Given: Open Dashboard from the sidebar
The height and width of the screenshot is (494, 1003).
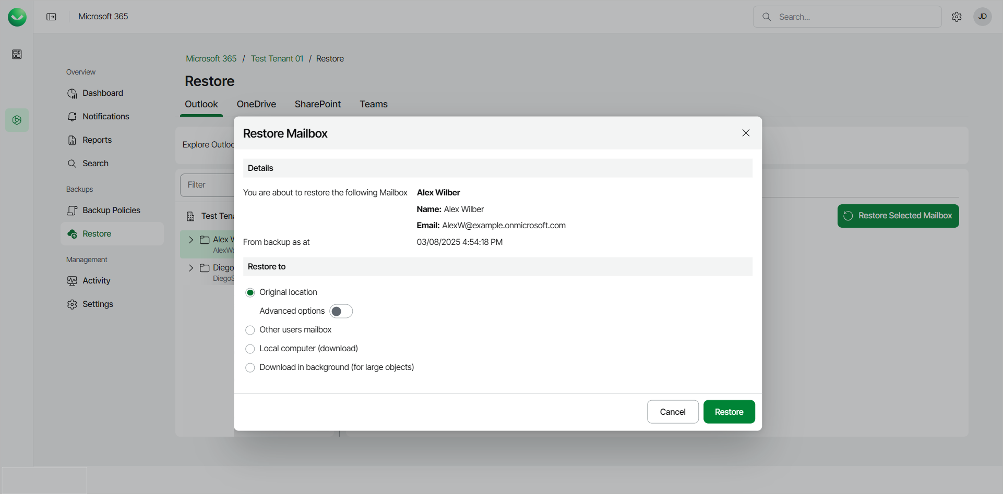Looking at the screenshot, I should [x=102, y=93].
